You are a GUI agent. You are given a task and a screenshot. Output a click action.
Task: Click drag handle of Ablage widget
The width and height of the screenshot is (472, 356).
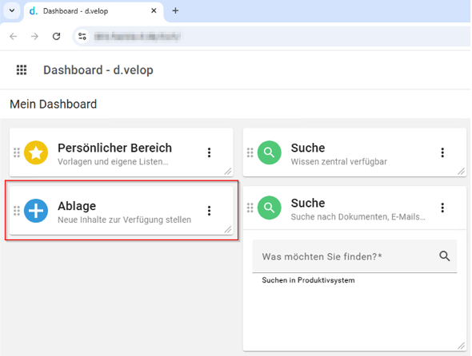17,211
